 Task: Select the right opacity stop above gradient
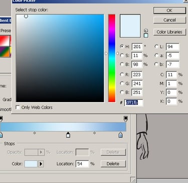(x=125, y=118)
